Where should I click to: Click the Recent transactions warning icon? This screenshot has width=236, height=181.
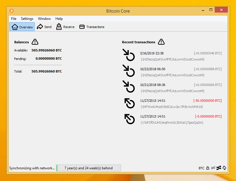coord(161,42)
